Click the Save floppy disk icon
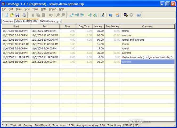This screenshot has height=128, width=177. (x=17, y=15)
